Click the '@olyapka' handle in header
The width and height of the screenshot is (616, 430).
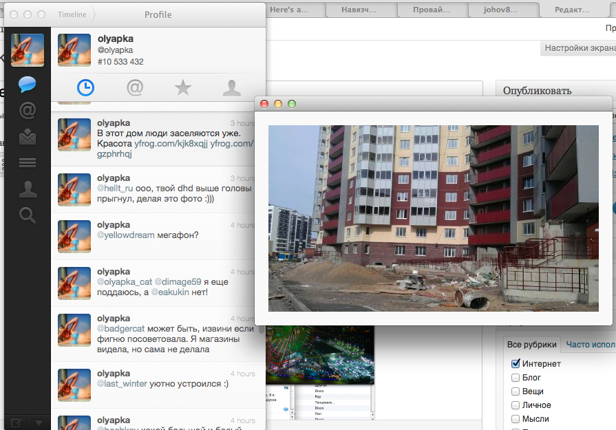coord(115,50)
